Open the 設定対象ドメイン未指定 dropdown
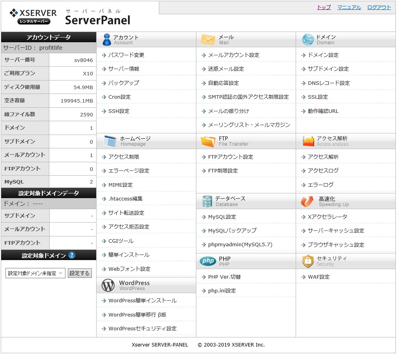This screenshot has width=397, height=354. [35, 273]
